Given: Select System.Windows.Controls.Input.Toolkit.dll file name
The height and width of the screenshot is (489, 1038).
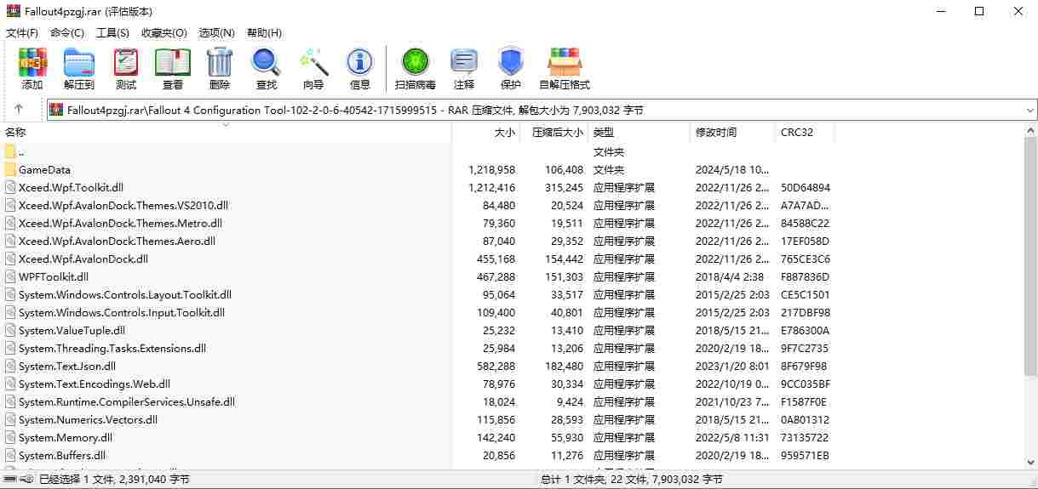Looking at the screenshot, I should coord(122,312).
